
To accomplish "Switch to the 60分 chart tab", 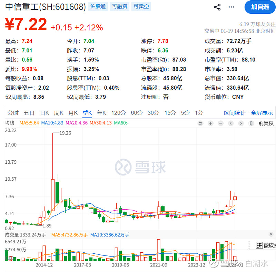I will (x=137, y=113).
